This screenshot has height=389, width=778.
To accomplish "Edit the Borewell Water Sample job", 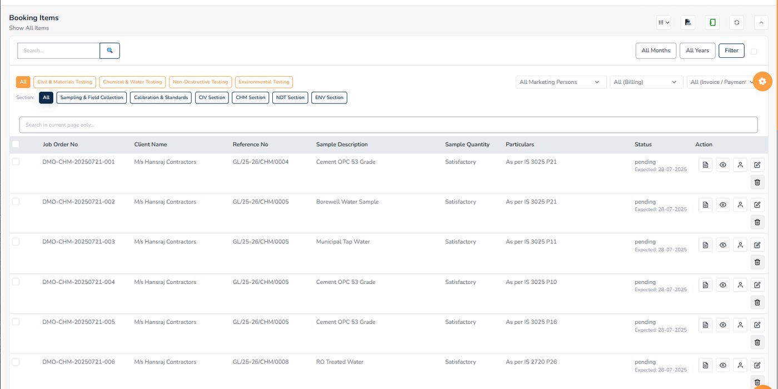I will [757, 205].
